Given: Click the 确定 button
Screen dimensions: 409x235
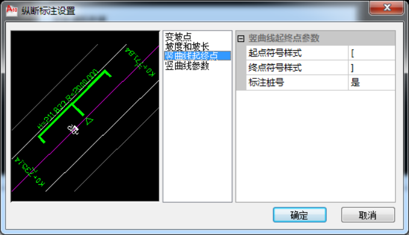Looking at the screenshot, I should pyautogui.click(x=300, y=215).
